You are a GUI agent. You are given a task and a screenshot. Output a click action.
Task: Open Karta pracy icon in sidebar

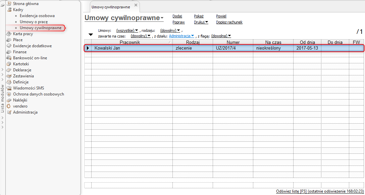click(x=9, y=34)
